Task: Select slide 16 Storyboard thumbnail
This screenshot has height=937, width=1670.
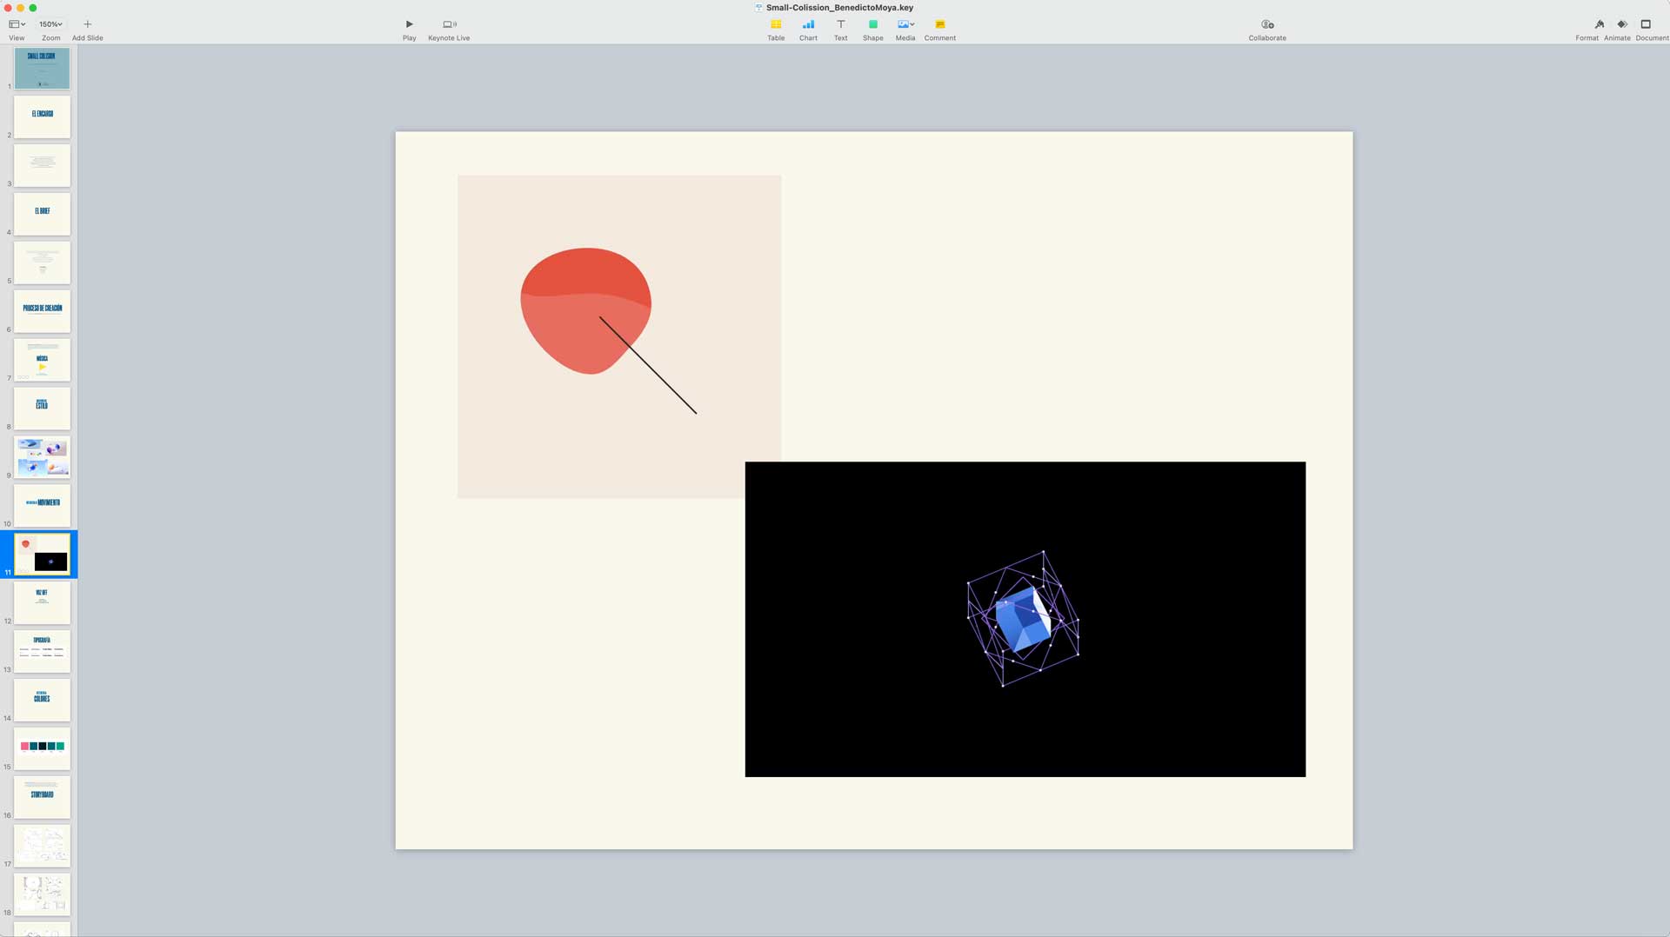Action: coord(42,797)
